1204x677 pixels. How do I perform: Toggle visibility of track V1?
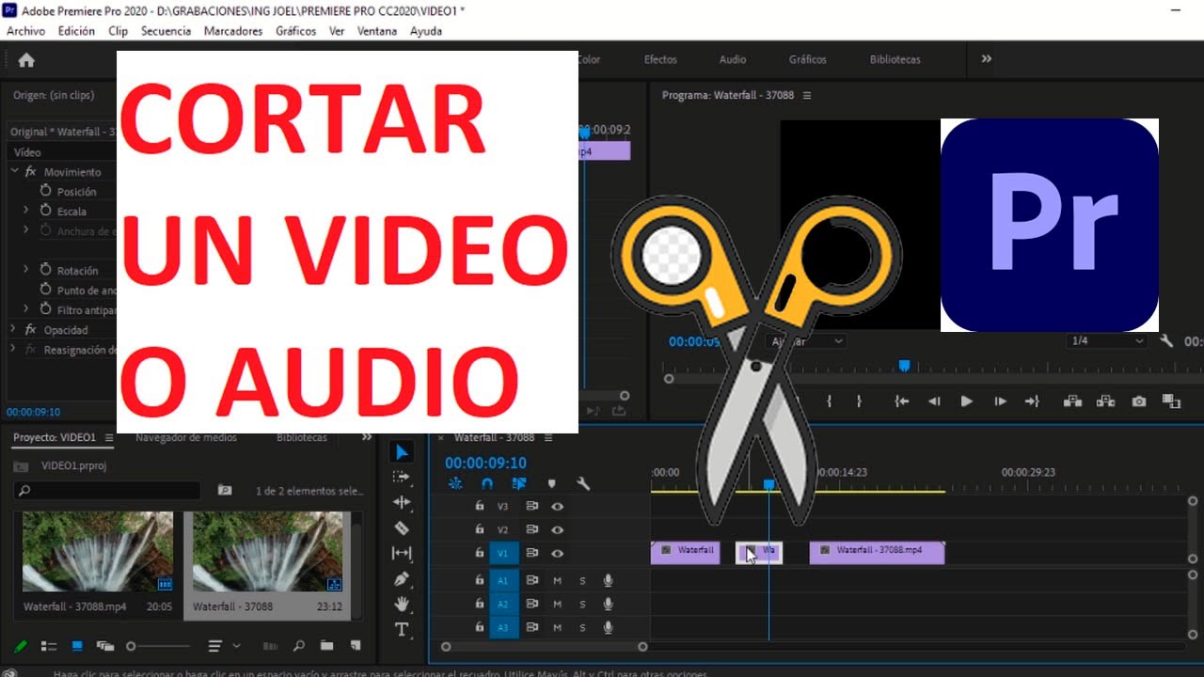[x=558, y=554]
